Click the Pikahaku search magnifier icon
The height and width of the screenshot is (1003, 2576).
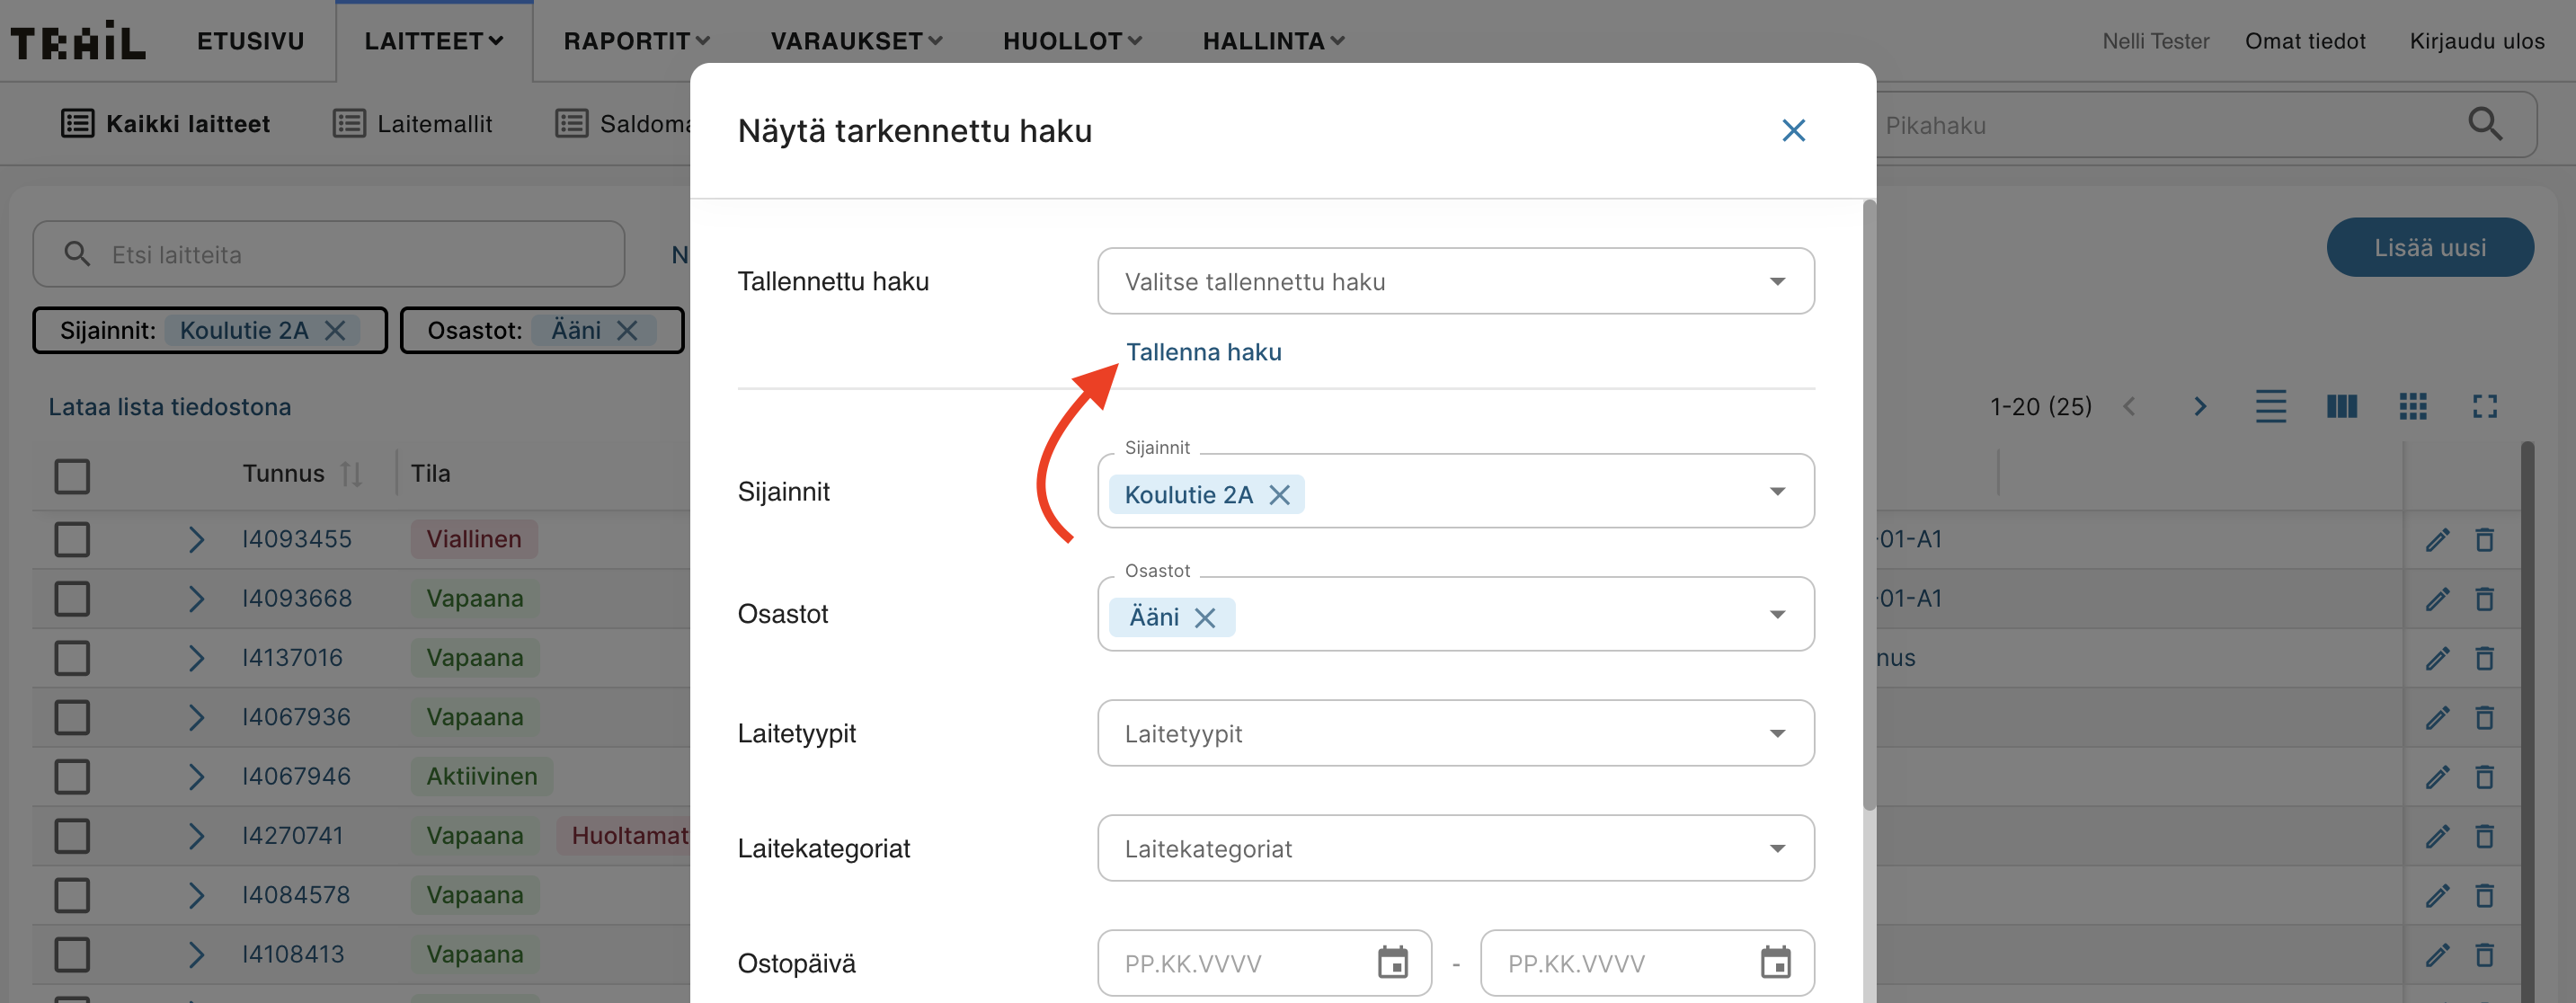2485,125
